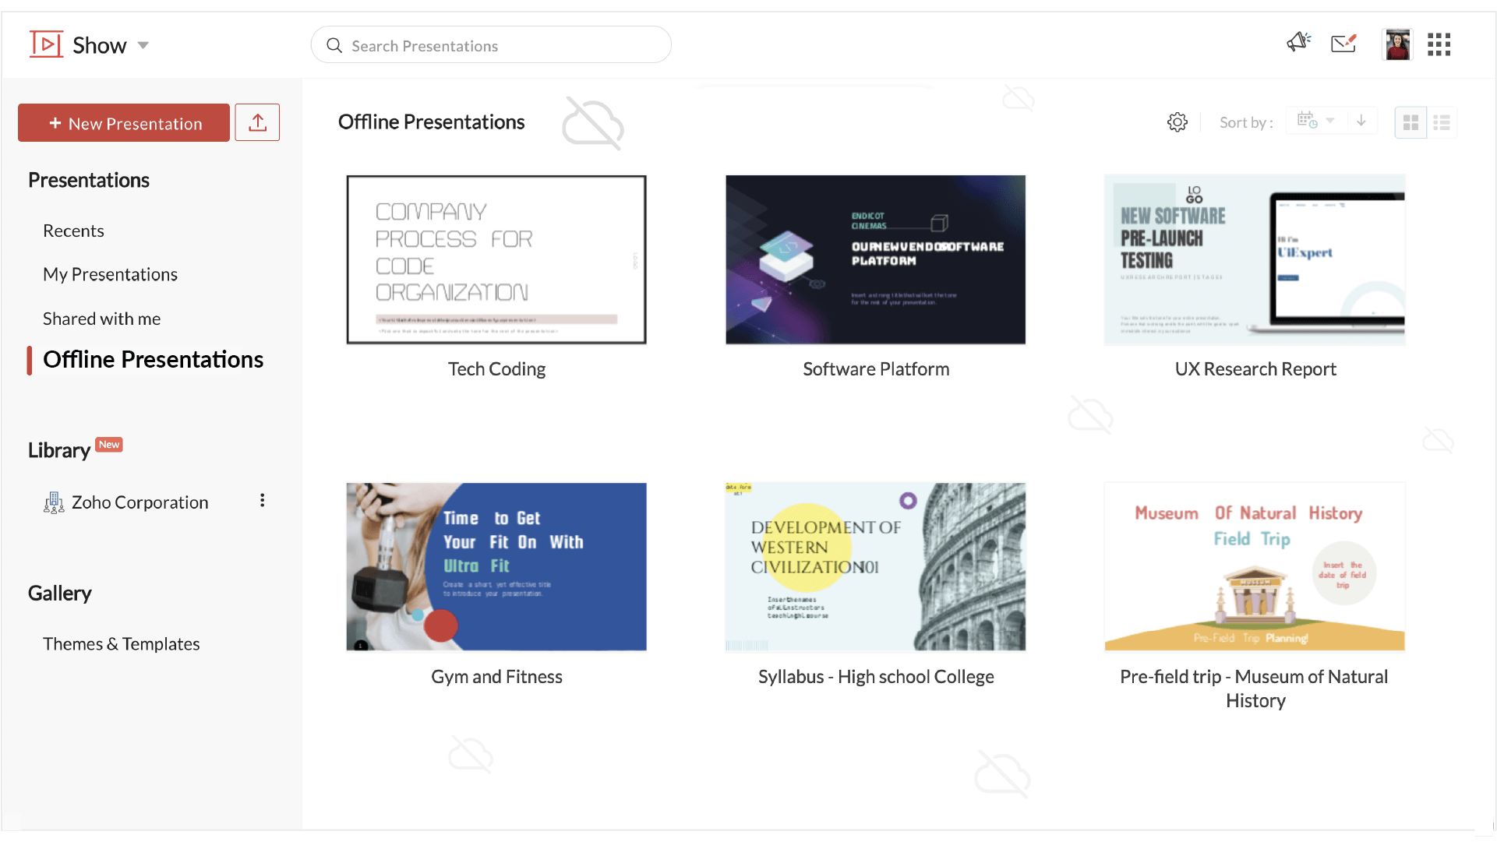Switch to list view layout icon
Image resolution: width=1497 pixels, height=842 pixels.
[1442, 122]
